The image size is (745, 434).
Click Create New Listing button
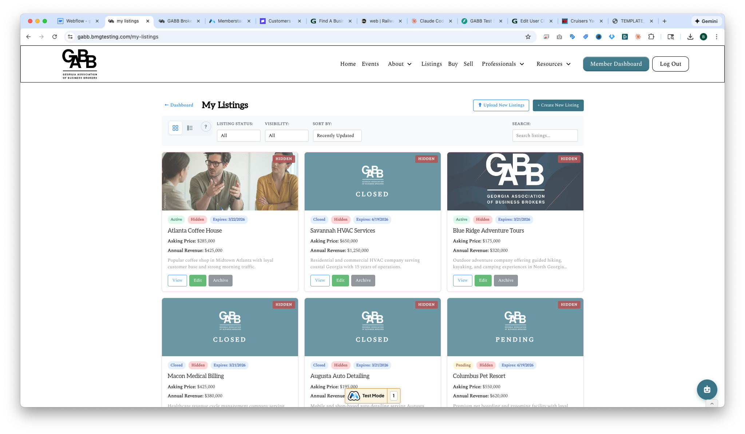point(558,105)
